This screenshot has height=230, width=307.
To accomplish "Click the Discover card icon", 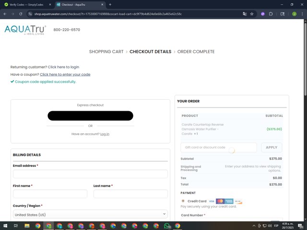I will (x=238, y=201).
